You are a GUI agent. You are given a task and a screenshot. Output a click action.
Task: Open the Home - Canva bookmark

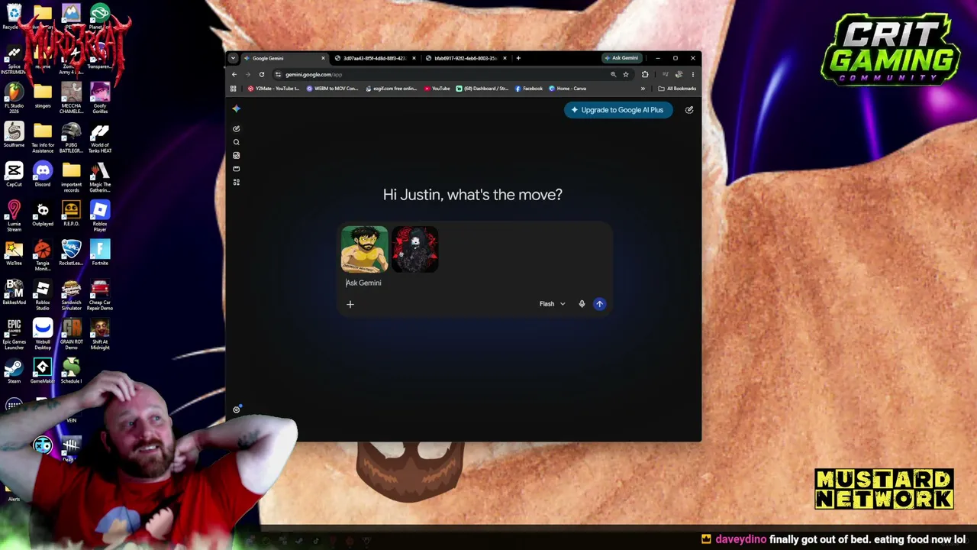[x=567, y=89]
